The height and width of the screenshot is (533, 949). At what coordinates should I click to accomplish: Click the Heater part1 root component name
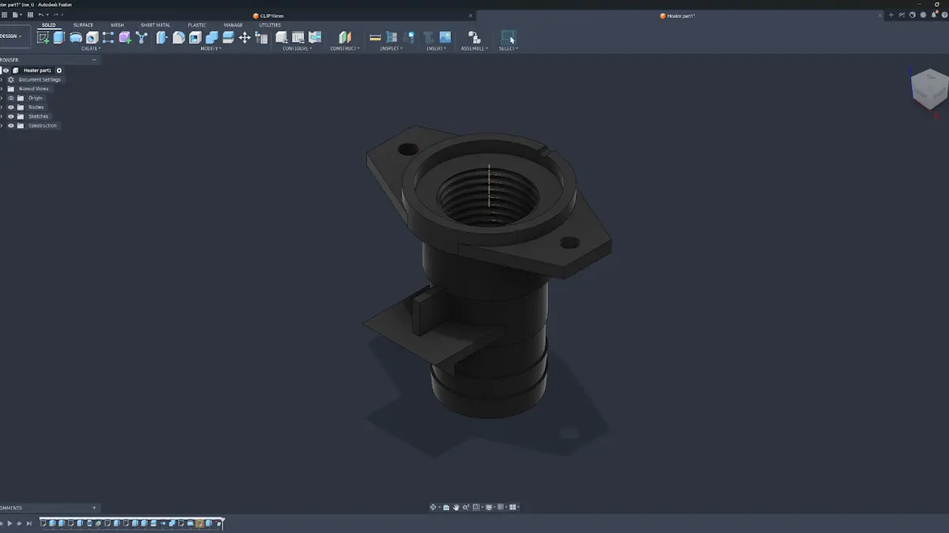37,70
